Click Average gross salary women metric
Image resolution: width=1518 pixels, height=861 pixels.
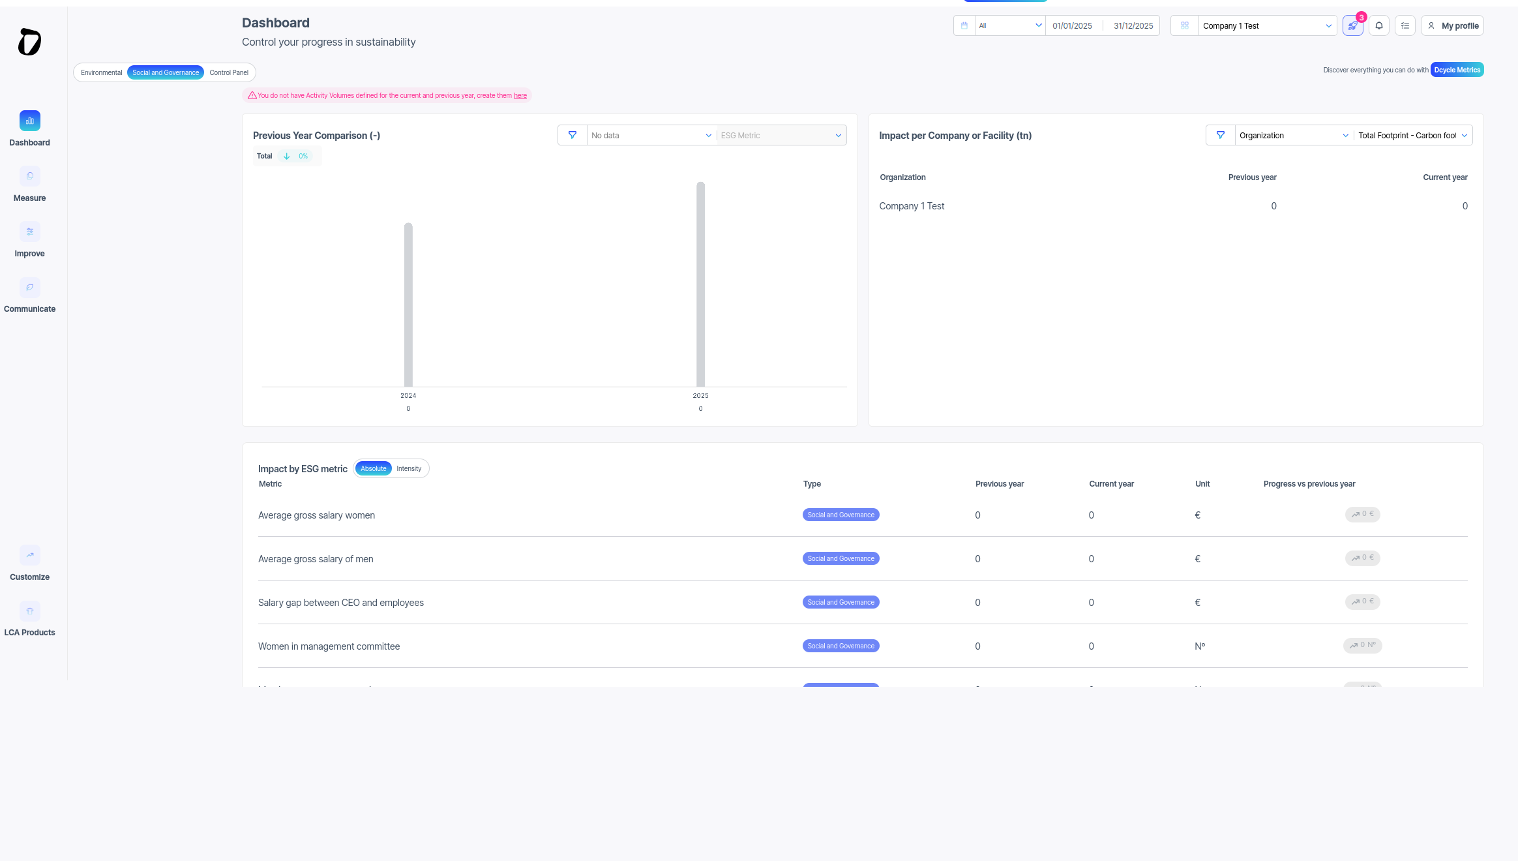click(x=316, y=515)
